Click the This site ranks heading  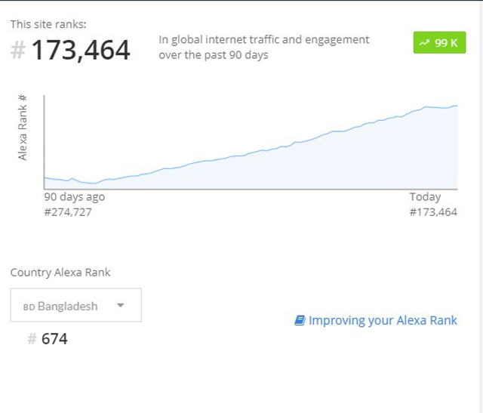[48, 24]
